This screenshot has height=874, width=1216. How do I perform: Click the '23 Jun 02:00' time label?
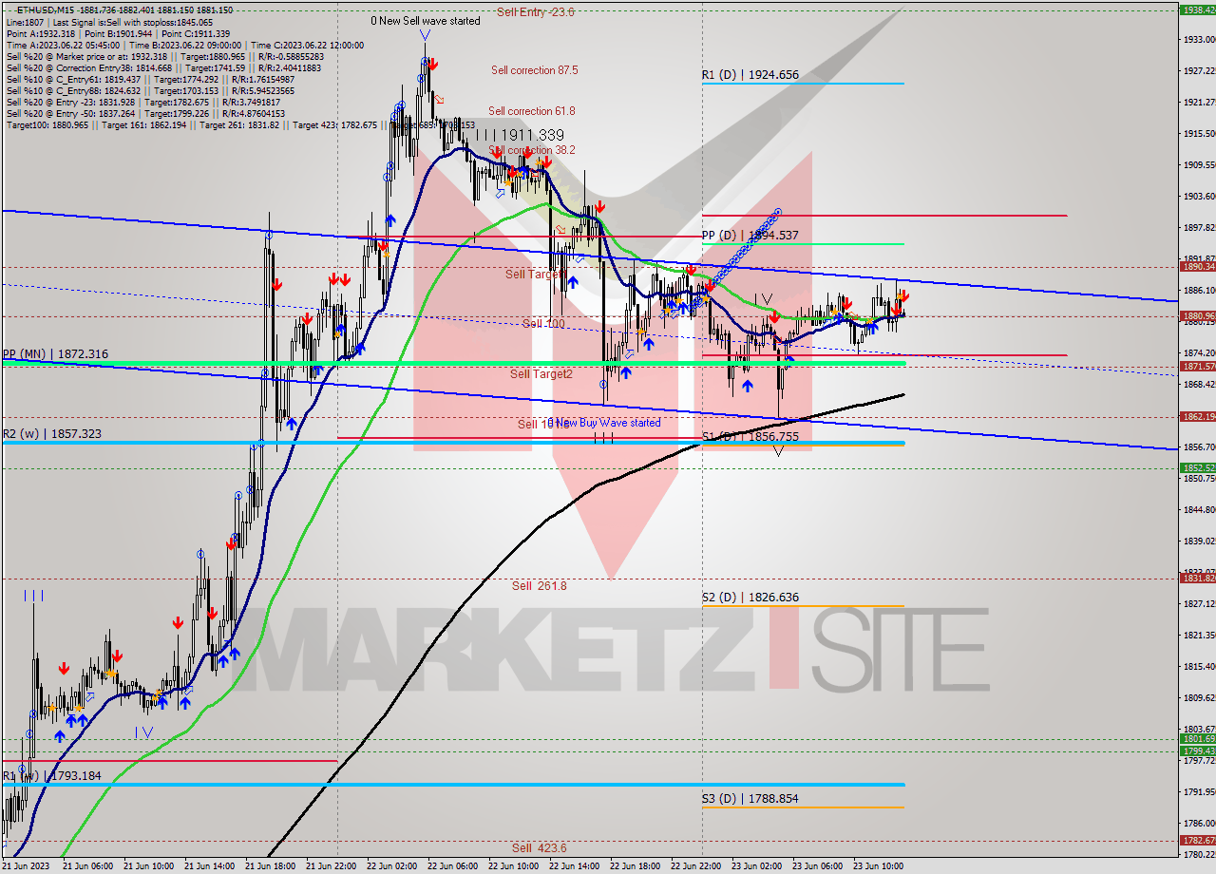point(755,866)
